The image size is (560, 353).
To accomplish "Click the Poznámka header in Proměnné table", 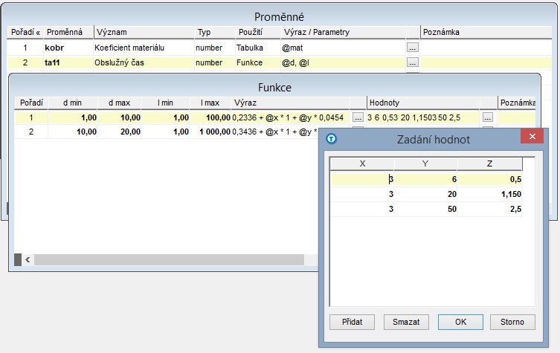I will pos(486,32).
